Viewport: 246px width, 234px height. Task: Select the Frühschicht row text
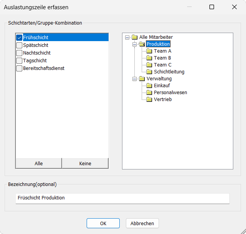pyautogui.click(x=36, y=38)
